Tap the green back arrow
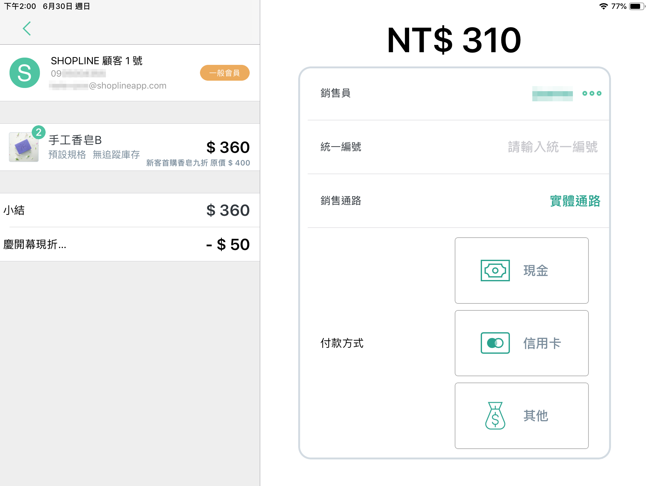Image resolution: width=649 pixels, height=486 pixels. [27, 28]
